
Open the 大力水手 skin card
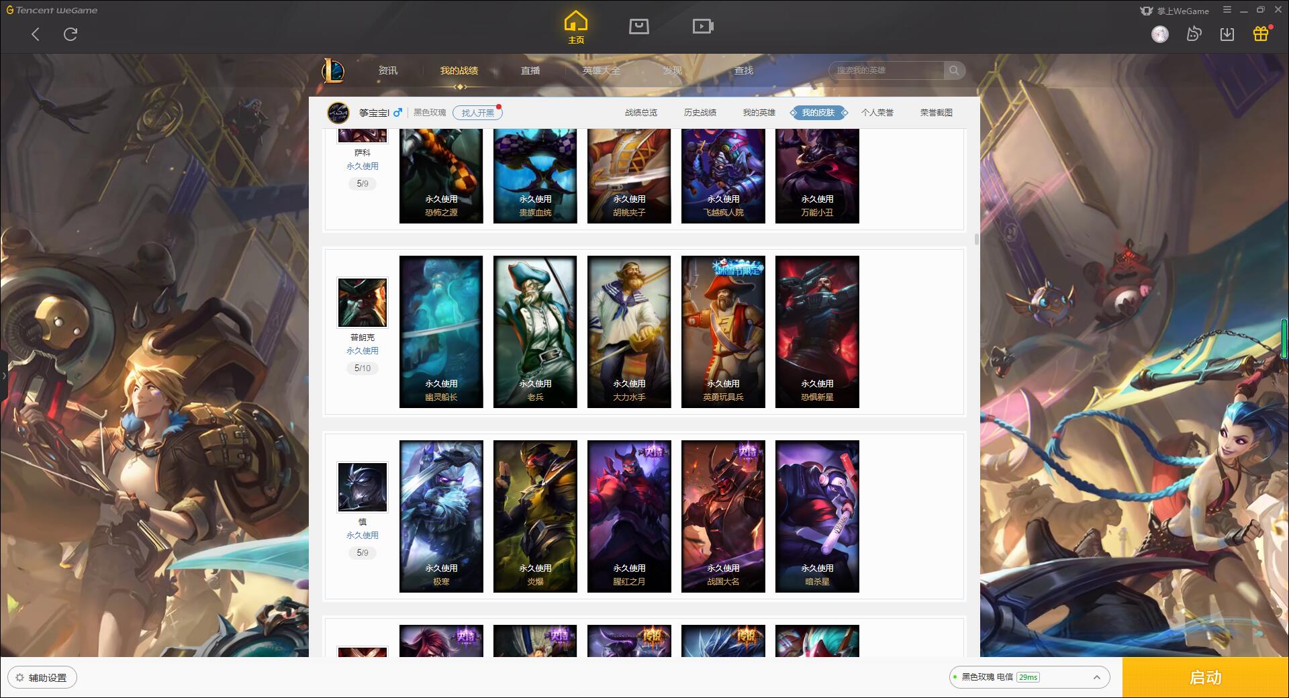629,332
